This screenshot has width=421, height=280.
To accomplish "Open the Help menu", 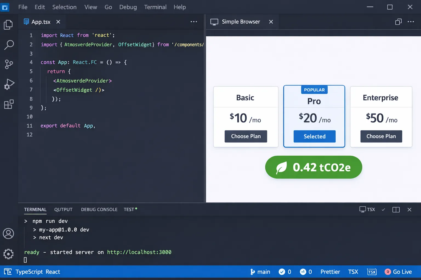I will coord(180,7).
